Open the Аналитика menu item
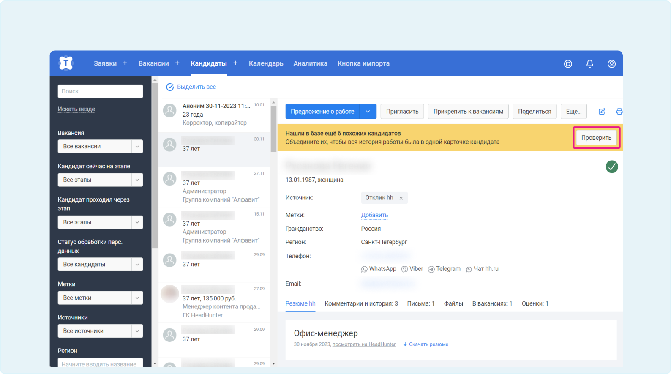Screen dimensions: 671x374 [310, 63]
